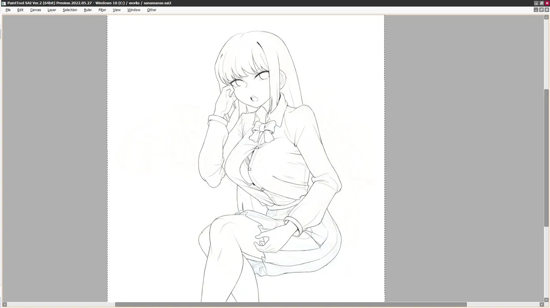The width and height of the screenshot is (550, 308).
Task: Click the scroll-down arrow on vertical scrollbar
Action: pos(547,299)
